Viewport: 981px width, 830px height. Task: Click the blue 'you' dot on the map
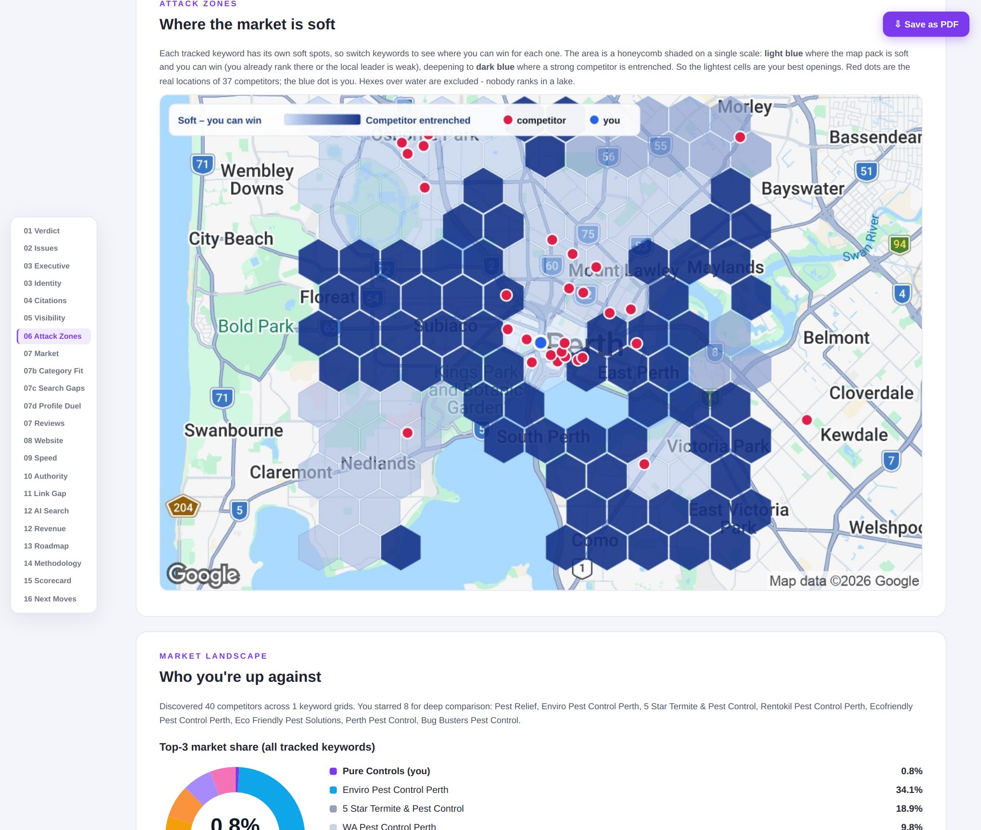click(x=541, y=343)
